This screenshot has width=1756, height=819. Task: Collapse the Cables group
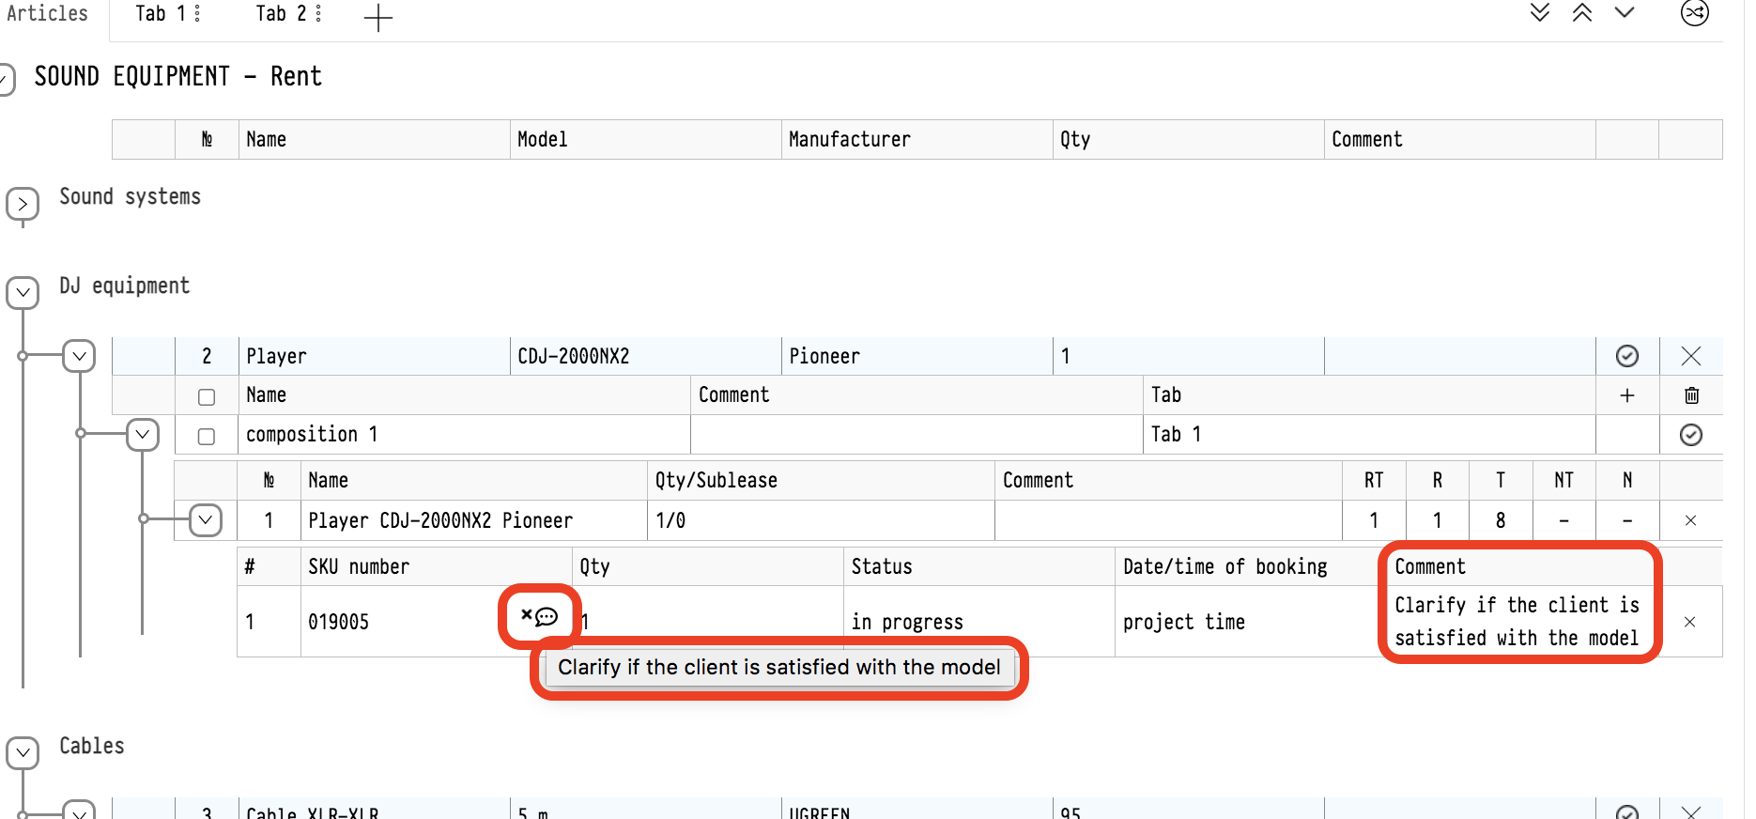[23, 752]
